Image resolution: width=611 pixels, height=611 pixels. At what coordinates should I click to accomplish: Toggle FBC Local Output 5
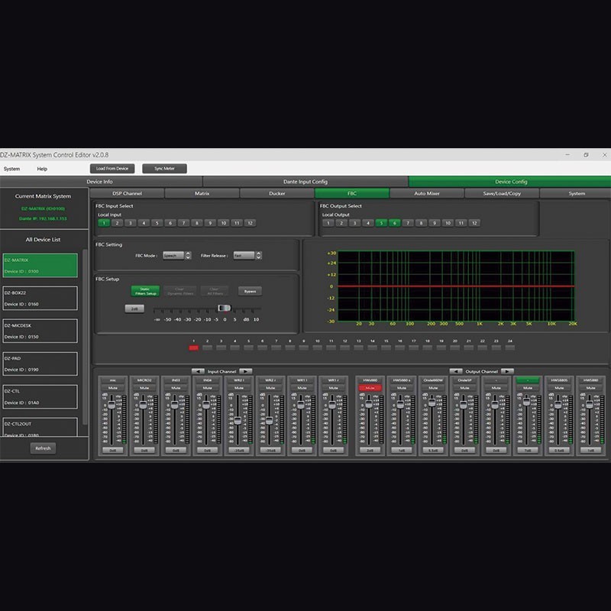381,223
